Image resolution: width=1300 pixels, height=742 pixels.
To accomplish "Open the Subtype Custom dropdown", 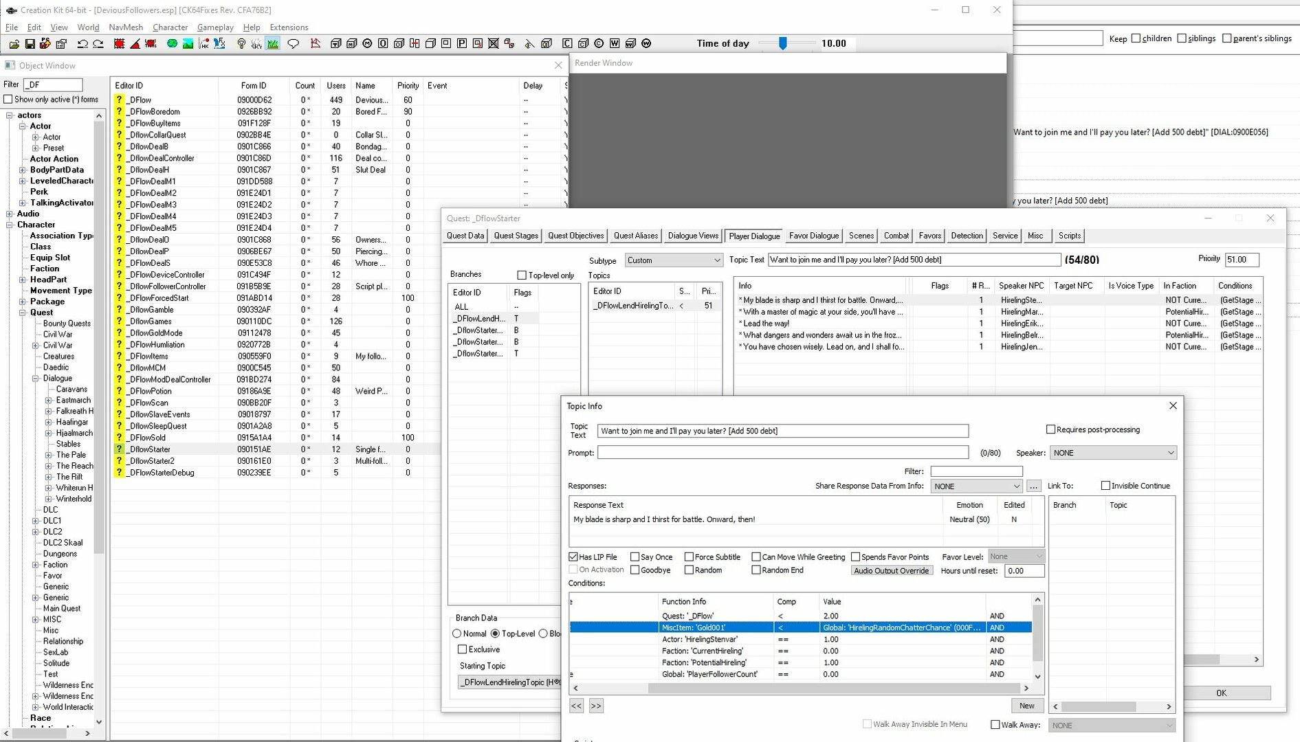I will [x=673, y=260].
